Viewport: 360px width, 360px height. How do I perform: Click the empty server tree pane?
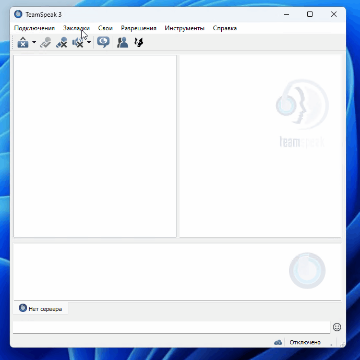point(95,146)
